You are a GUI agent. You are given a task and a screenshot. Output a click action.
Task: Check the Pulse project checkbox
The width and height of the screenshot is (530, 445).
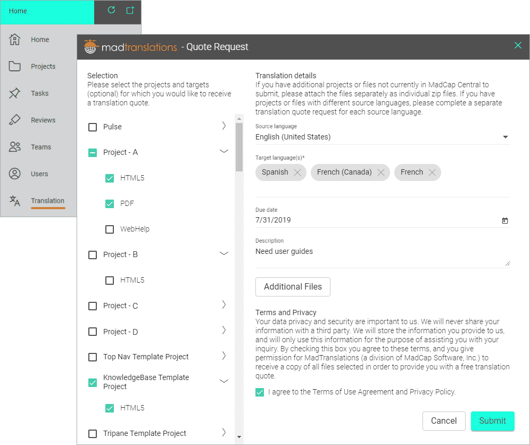point(93,127)
